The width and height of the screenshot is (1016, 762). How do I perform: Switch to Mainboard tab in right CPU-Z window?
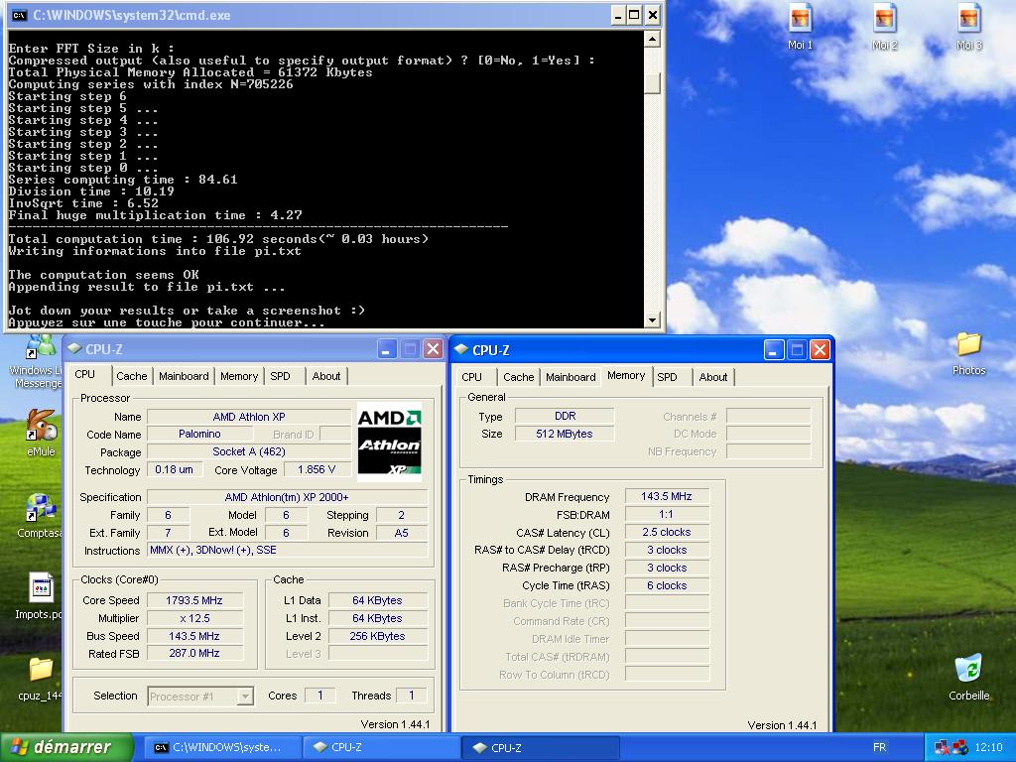point(571,377)
